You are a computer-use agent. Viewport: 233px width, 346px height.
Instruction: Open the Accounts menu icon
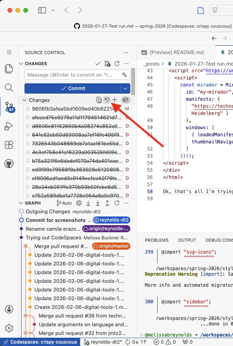click(9, 309)
